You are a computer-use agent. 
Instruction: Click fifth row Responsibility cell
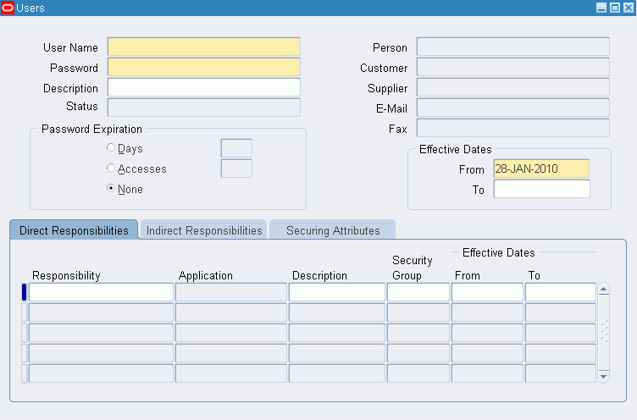click(101, 373)
